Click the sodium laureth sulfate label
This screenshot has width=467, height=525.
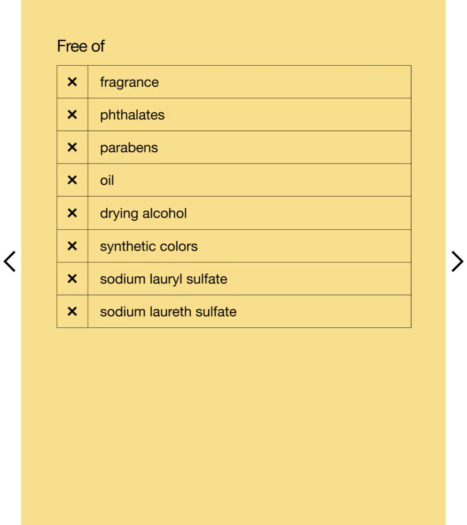click(x=168, y=312)
